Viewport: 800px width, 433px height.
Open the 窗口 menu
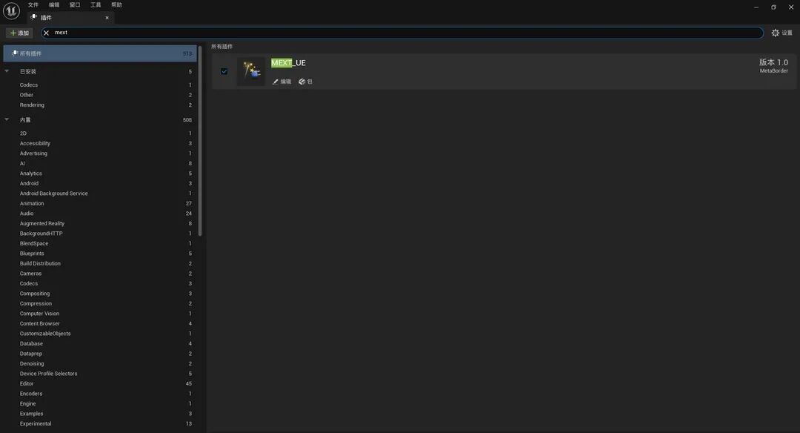click(75, 5)
